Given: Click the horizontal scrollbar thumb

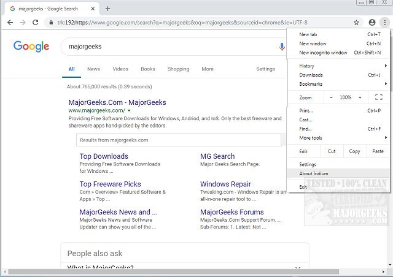Looking at the screenshot, I should 173,271.
